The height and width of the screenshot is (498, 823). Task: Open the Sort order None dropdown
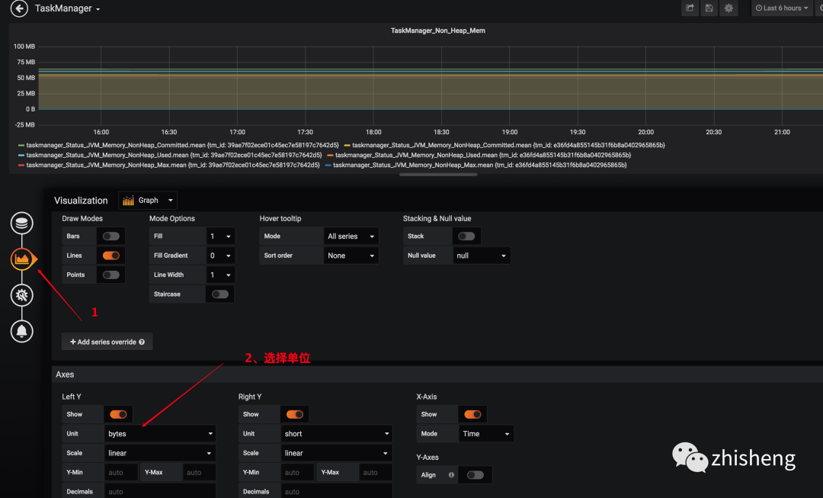click(351, 255)
